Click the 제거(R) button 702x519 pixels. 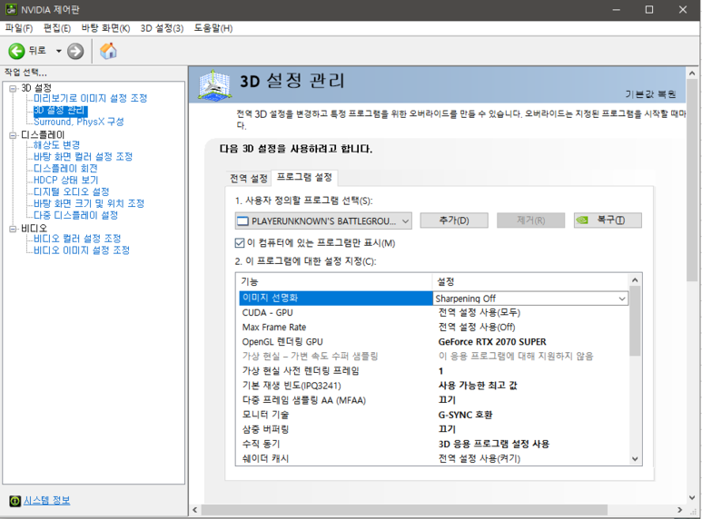[531, 220]
